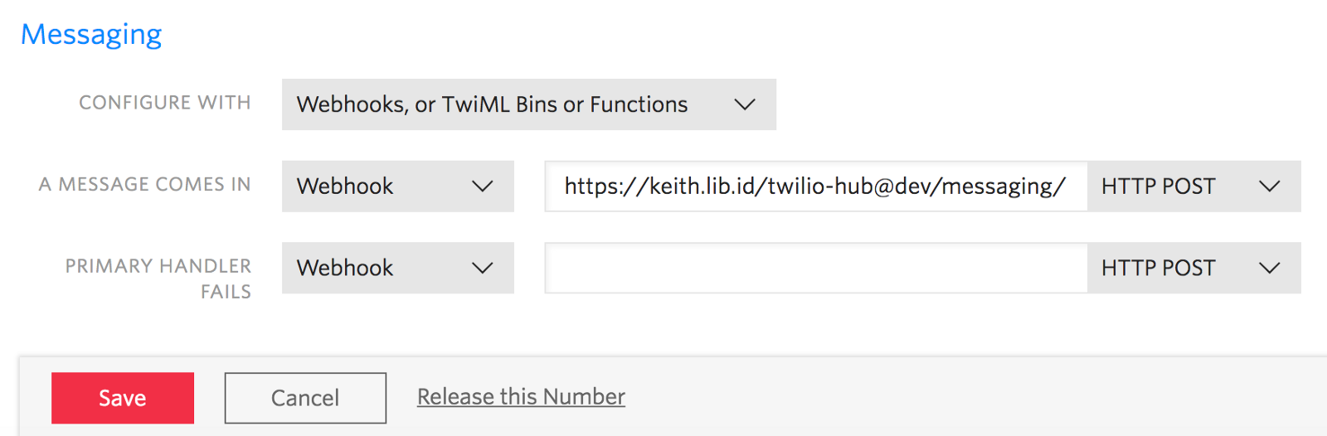Click the CONFIGURE WITH label

click(x=165, y=103)
